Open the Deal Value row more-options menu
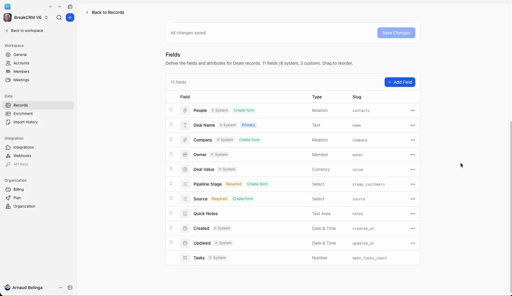512x296 pixels. pyautogui.click(x=413, y=169)
